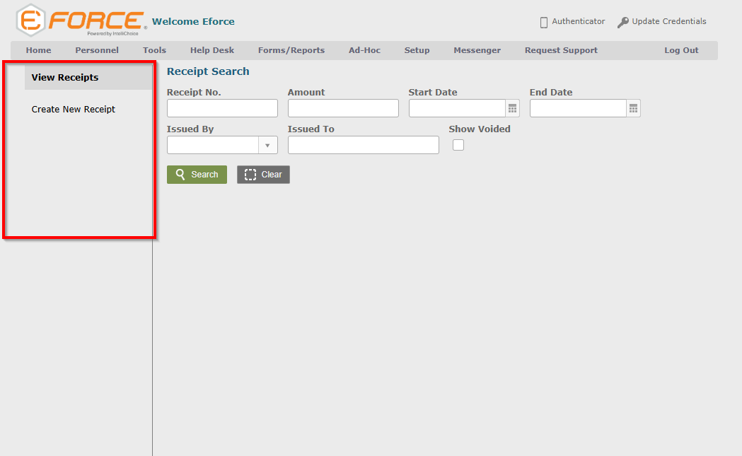This screenshot has height=456, width=742.
Task: Click into the Amount text field
Action: (x=343, y=108)
